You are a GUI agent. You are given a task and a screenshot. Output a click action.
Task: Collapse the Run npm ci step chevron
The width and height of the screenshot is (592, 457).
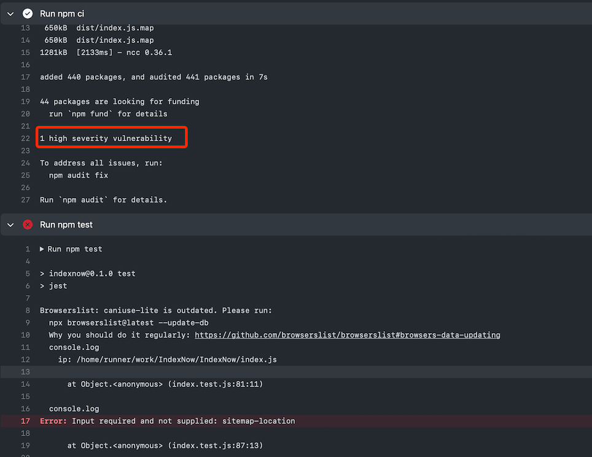click(10, 13)
